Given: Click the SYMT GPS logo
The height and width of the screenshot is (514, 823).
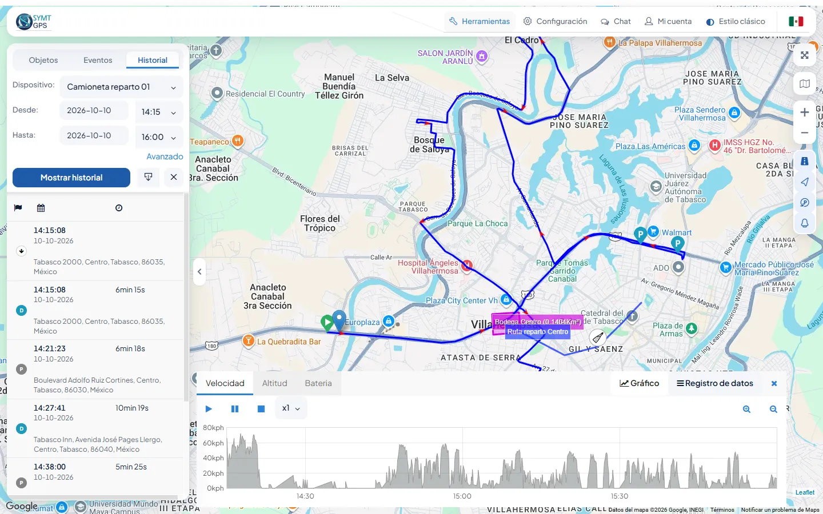Looking at the screenshot, I should click(34, 22).
